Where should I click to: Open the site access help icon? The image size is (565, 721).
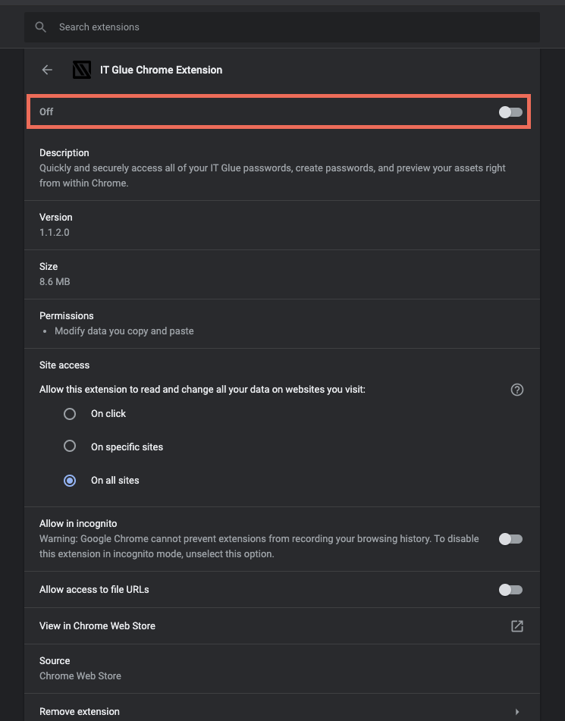[516, 390]
